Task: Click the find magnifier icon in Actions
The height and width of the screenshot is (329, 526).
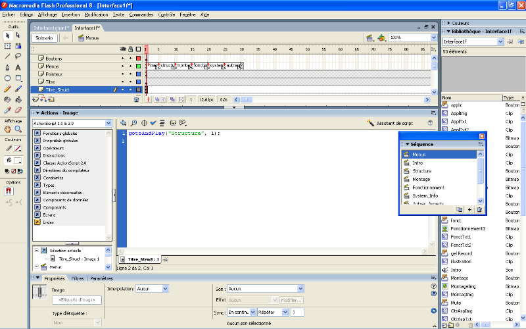Action: (x=133, y=122)
